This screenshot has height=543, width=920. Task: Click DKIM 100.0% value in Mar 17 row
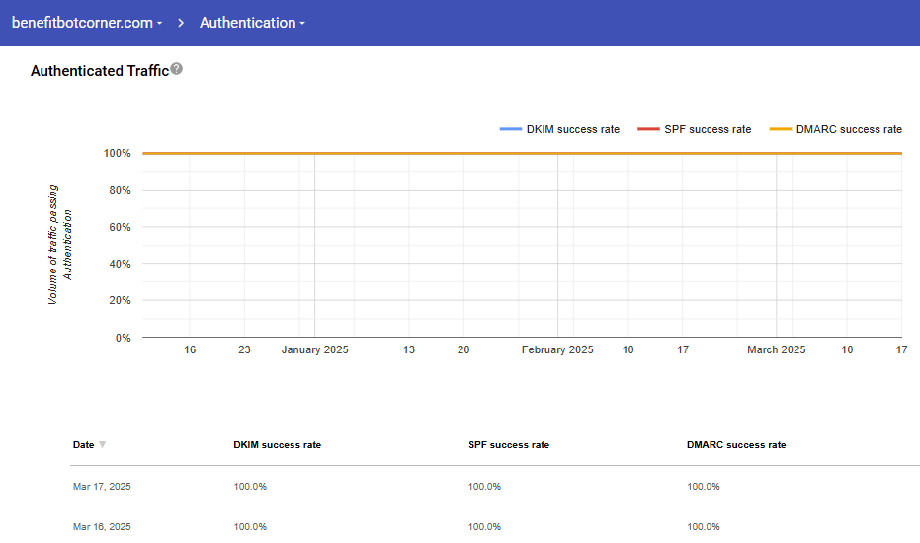250,487
